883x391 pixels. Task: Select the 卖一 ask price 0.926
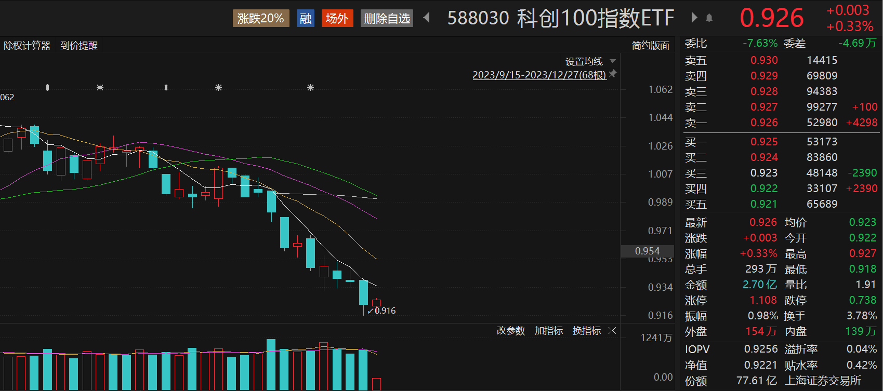tap(763, 123)
